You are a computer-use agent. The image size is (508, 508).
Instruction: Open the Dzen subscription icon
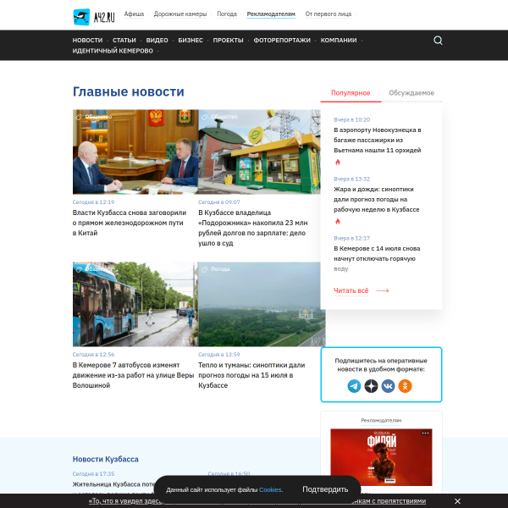coord(371,386)
